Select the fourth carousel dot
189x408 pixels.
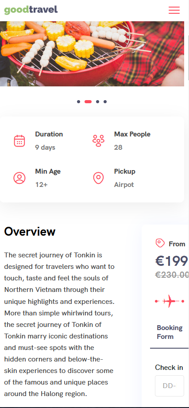click(105, 102)
